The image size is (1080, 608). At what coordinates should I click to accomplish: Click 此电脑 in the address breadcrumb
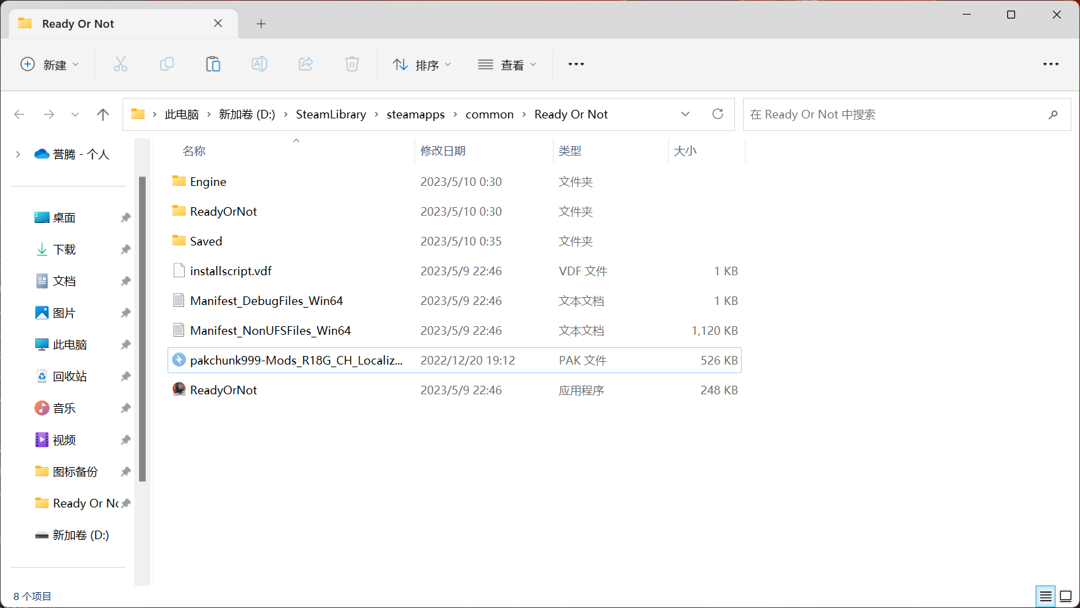pyautogui.click(x=181, y=114)
